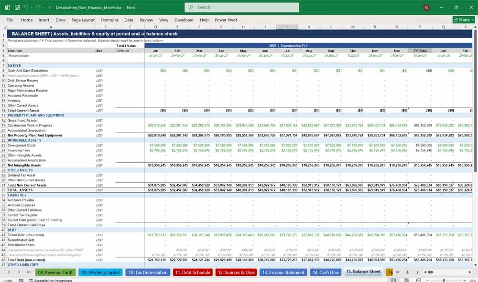This screenshot has height=282, width=478.
Task: Click the search magnifier icon
Action: pyautogui.click(x=191, y=7)
